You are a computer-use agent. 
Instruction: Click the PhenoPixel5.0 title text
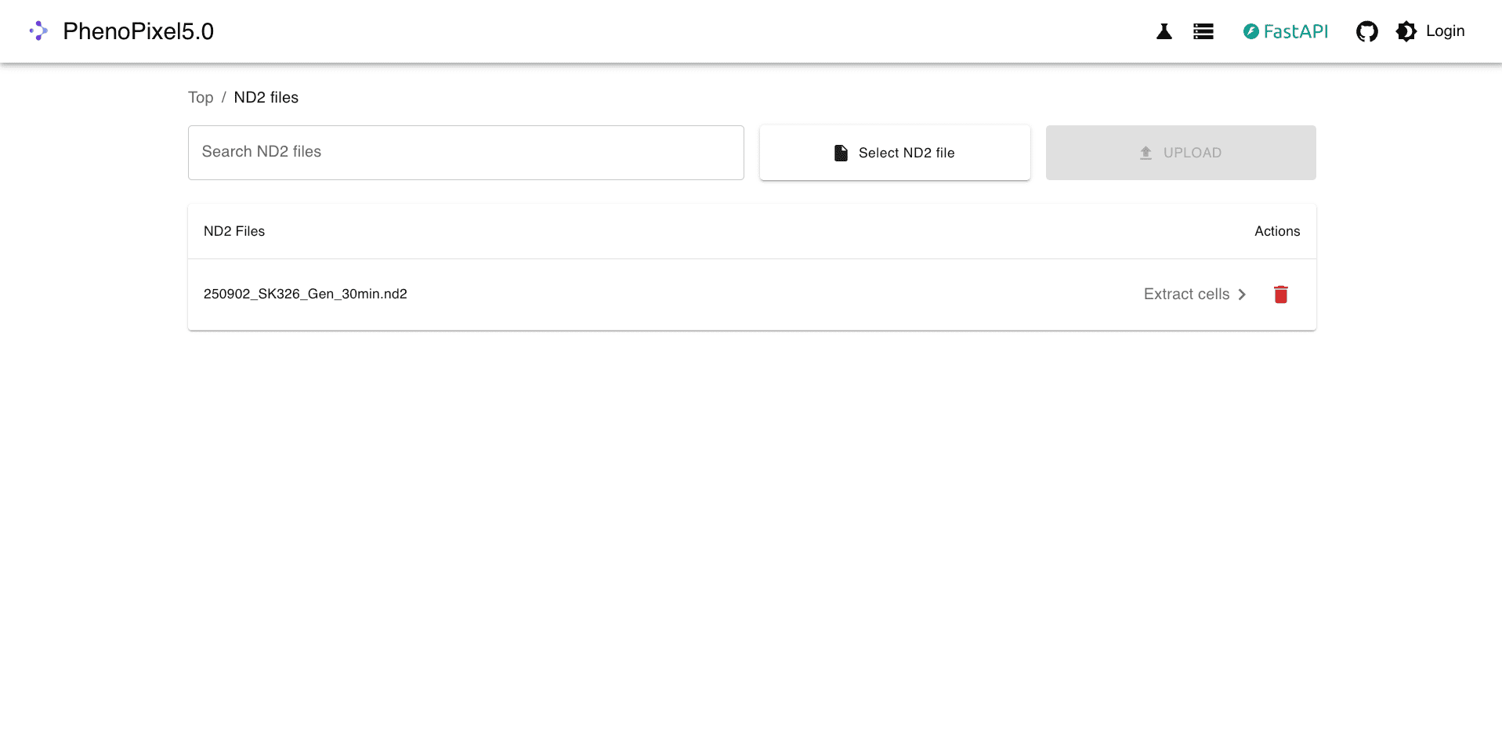[x=139, y=31]
